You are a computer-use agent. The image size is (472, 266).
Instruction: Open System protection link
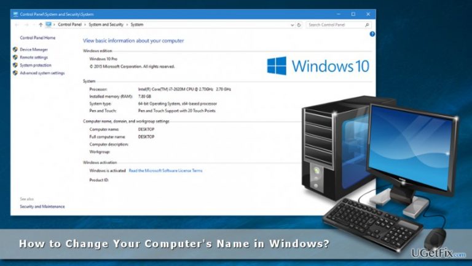point(36,65)
